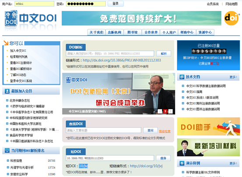This screenshot has width=242, height=177.
Task: Open 光谱学与光谱分析 journal link
Action: pos(22,167)
